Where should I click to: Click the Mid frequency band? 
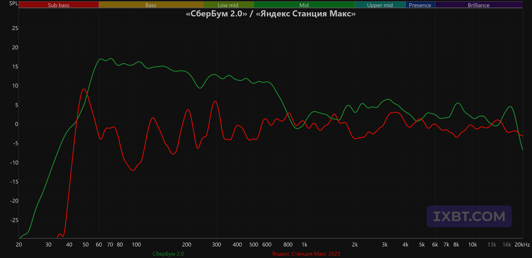tap(304, 5)
